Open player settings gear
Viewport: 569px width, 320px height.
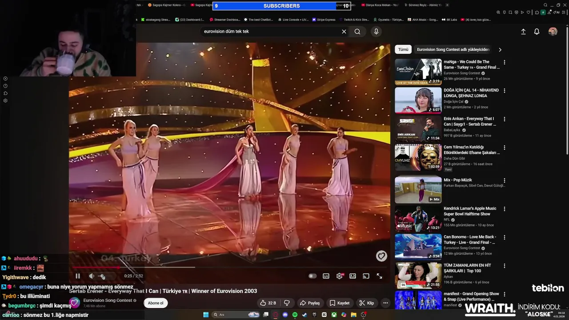click(340, 276)
